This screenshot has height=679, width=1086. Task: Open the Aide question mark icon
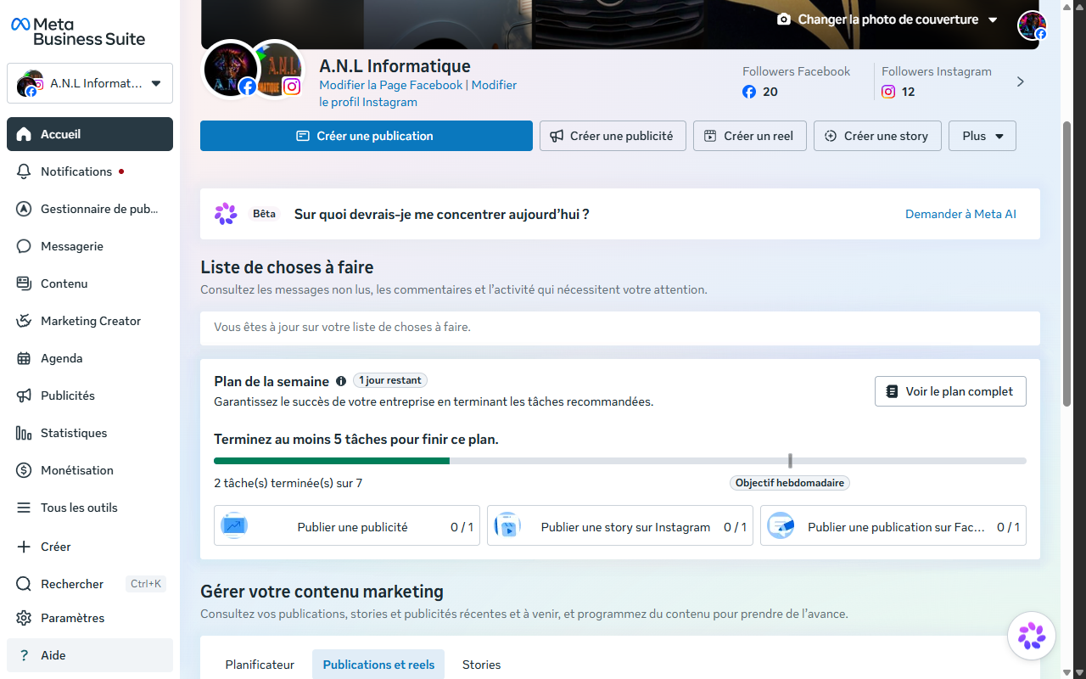pyautogui.click(x=24, y=655)
